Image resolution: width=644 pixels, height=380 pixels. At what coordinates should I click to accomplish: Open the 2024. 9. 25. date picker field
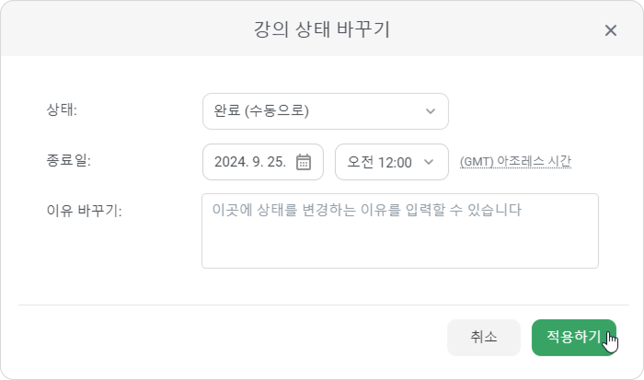point(263,162)
